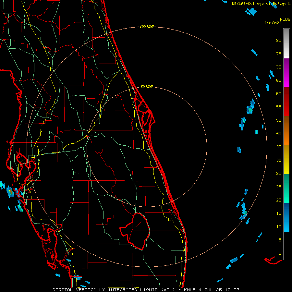292x292 pixels.
Task: Click the NIDS label
Action: click(285, 19)
